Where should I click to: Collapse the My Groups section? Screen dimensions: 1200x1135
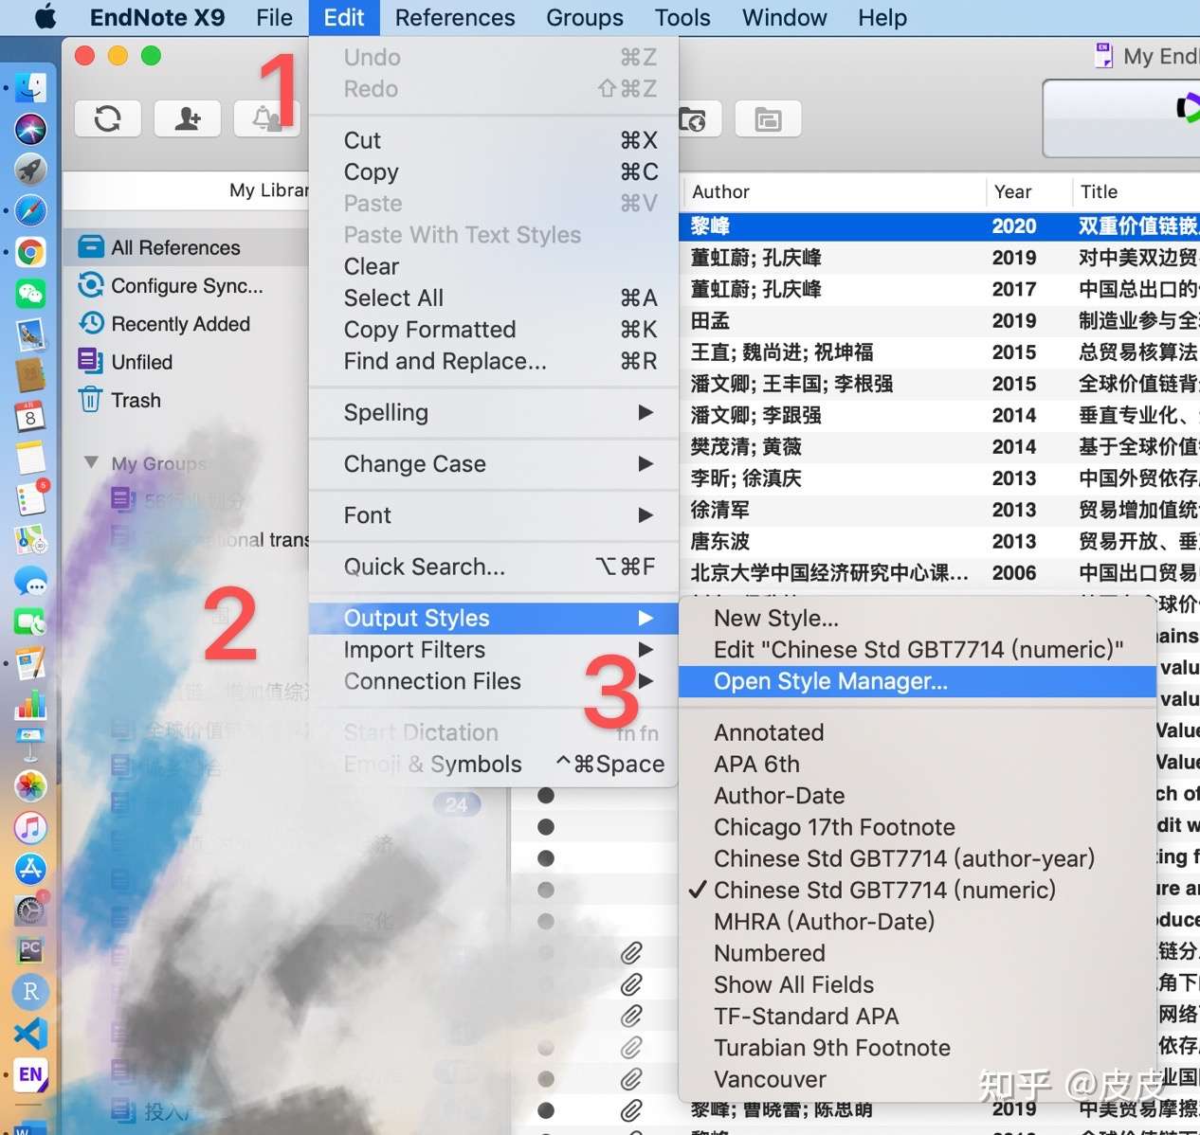coord(91,462)
